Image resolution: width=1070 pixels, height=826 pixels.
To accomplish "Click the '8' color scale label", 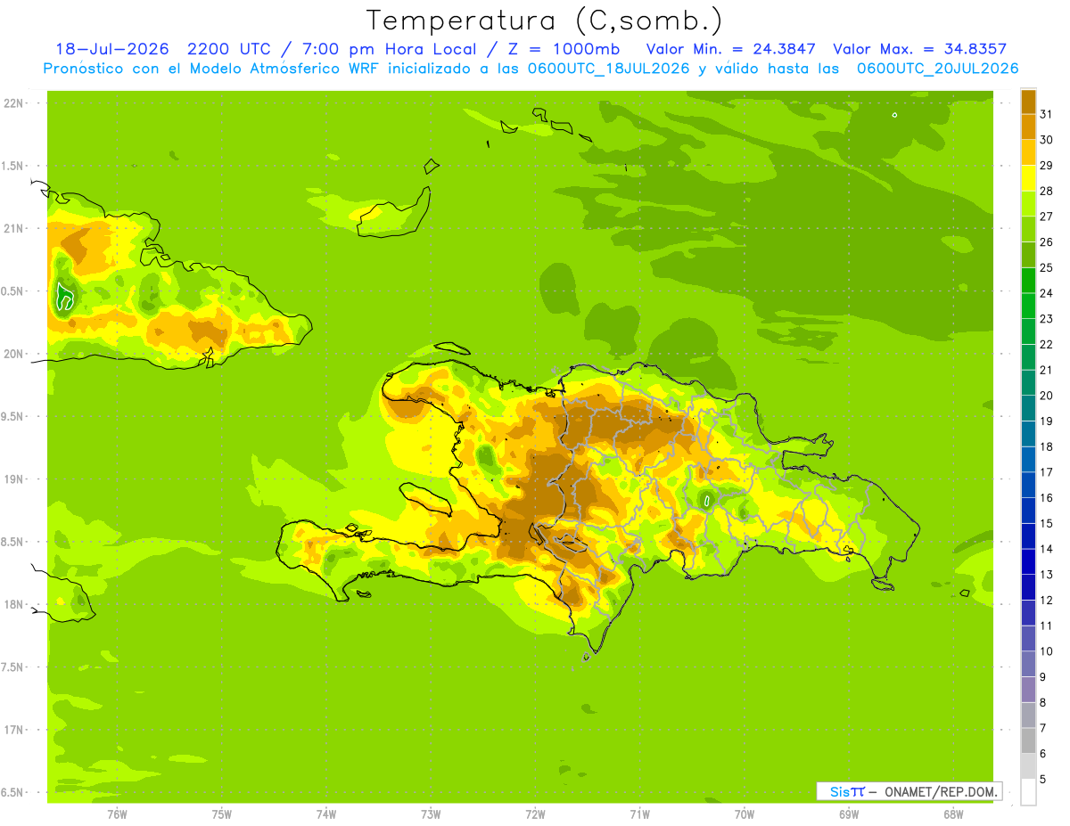I will click(x=1043, y=702).
